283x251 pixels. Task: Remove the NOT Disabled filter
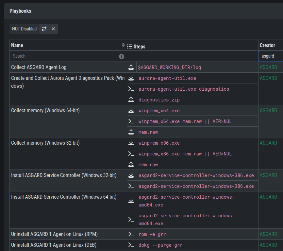[x=53, y=29]
